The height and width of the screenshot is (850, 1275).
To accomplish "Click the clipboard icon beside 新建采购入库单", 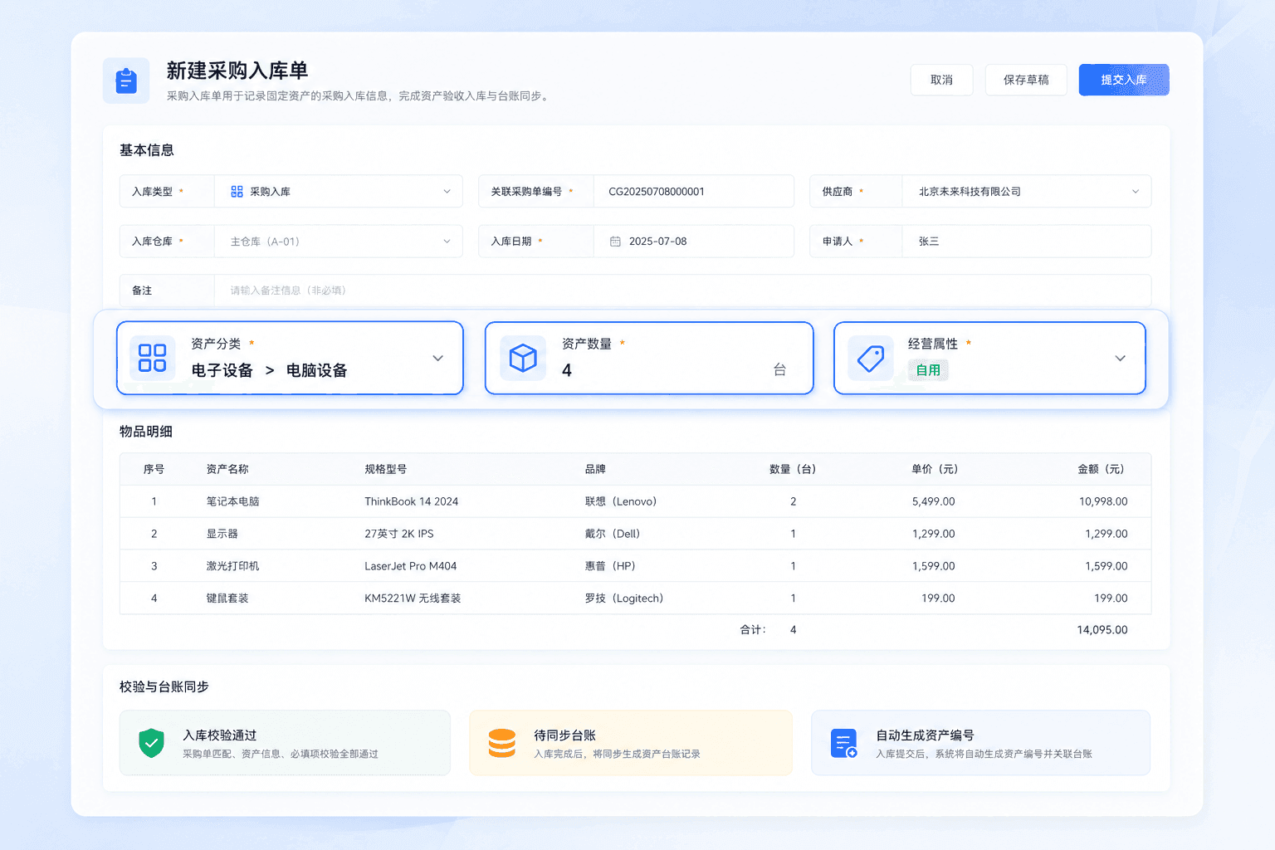I will [x=126, y=81].
